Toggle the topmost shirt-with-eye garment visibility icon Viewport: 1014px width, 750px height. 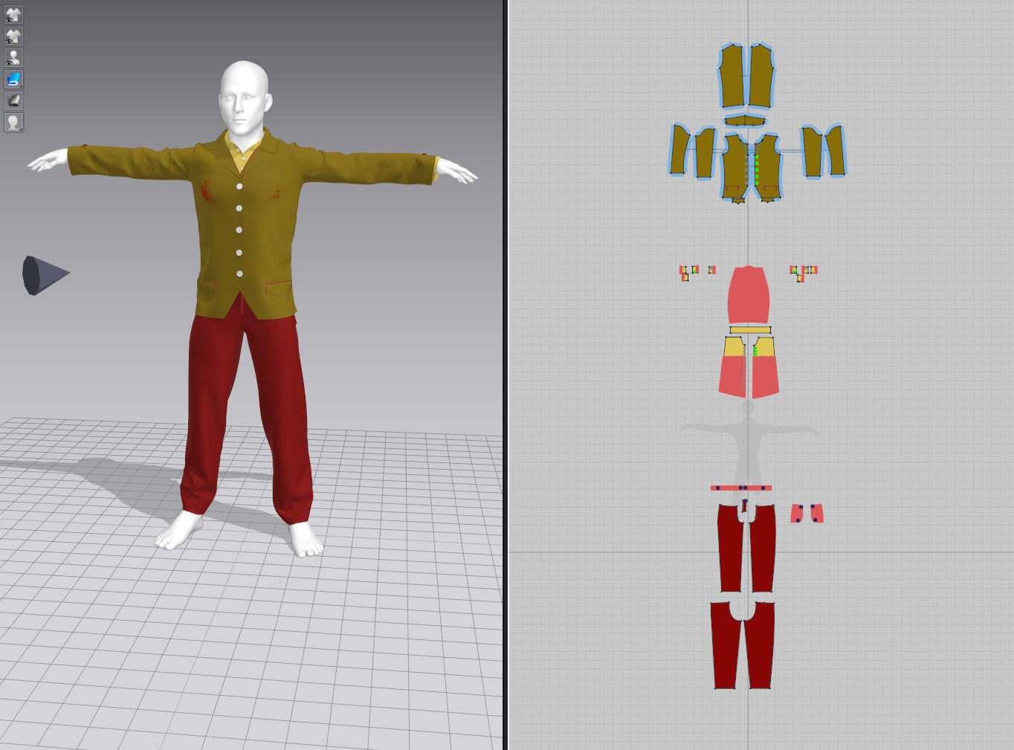[x=13, y=14]
